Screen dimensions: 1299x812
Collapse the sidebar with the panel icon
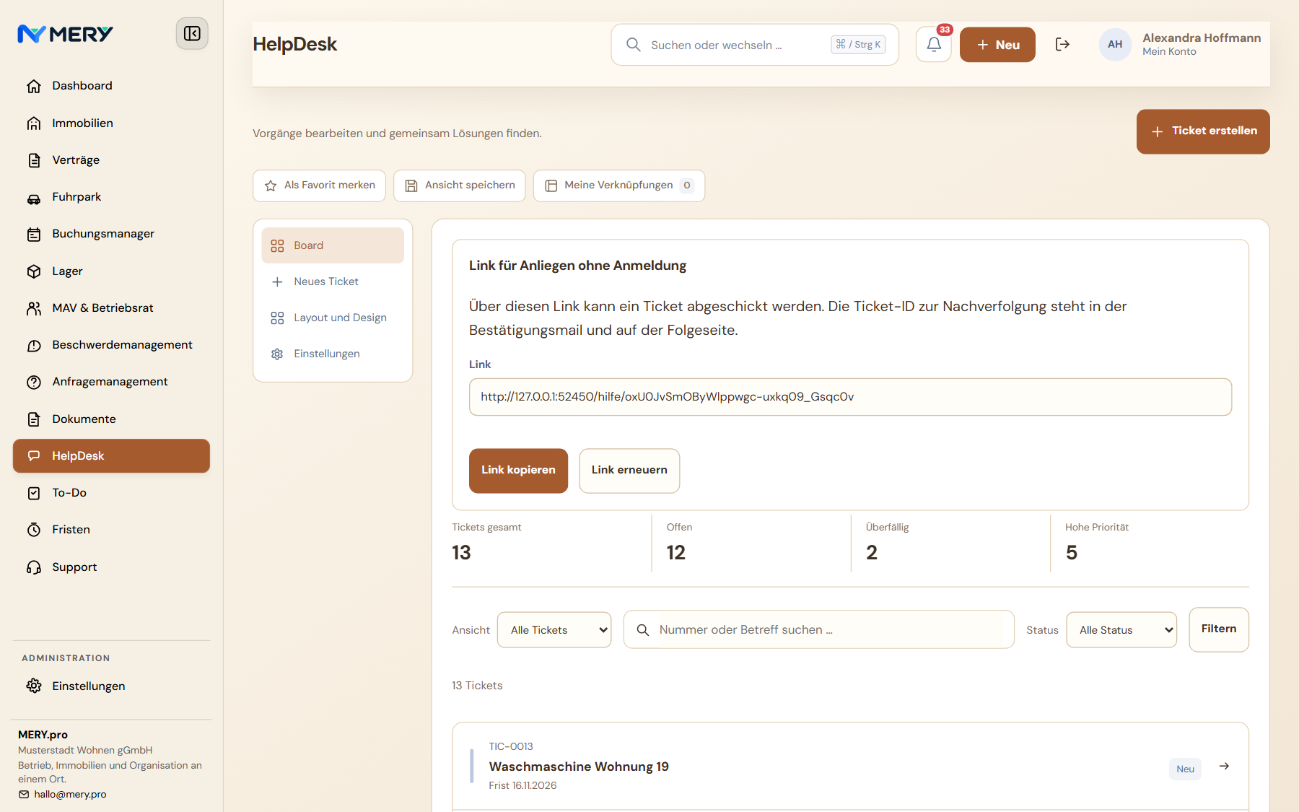(192, 34)
